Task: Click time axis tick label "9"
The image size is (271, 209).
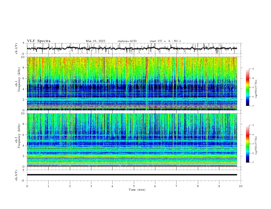Action: point(219,186)
